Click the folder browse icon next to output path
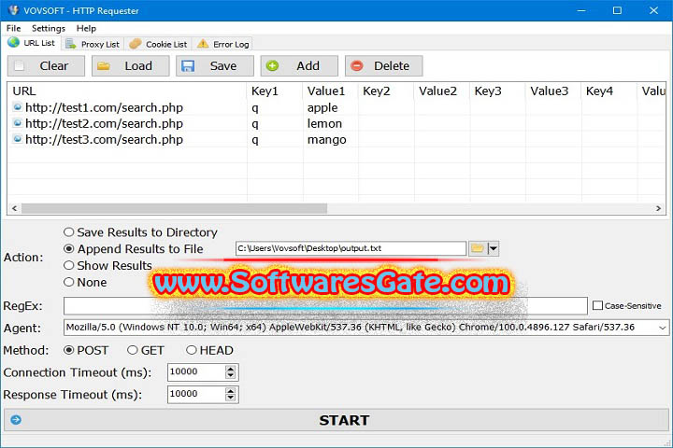This screenshot has height=448, width=673. [477, 247]
